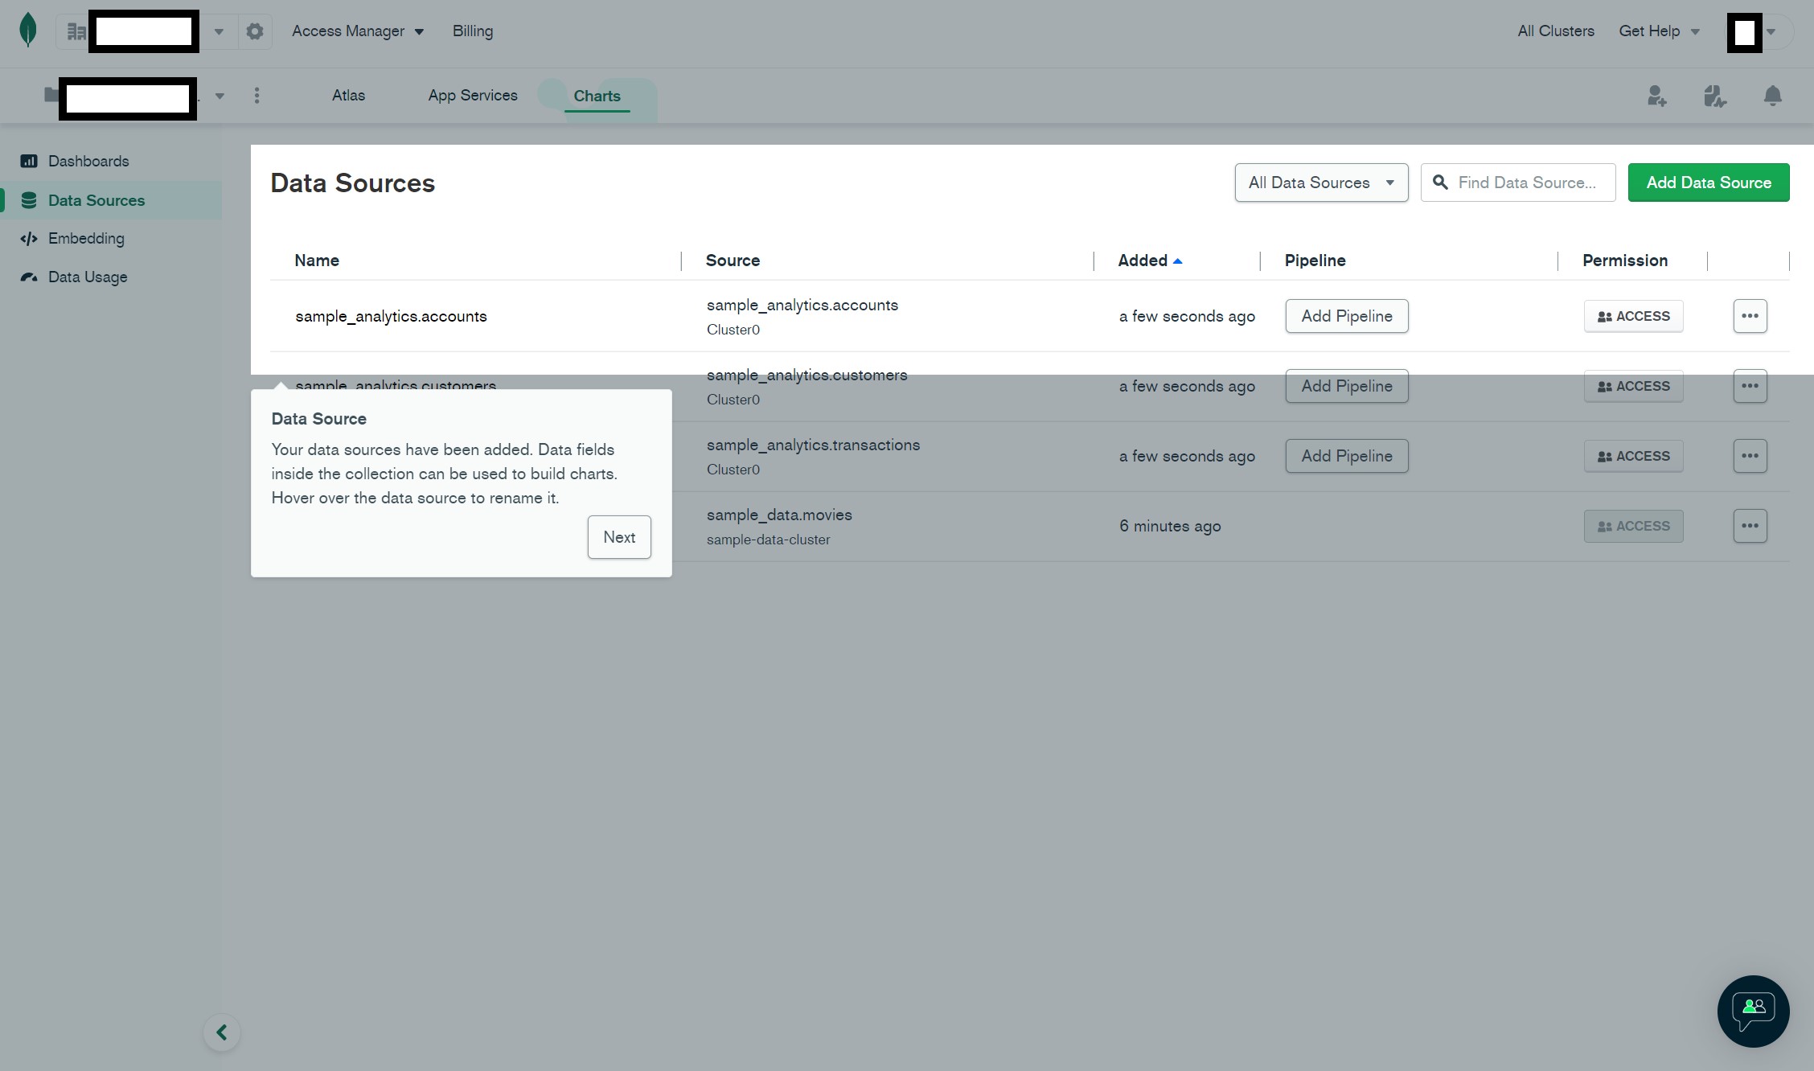Open project options vertical dots menu
Image resolution: width=1814 pixels, height=1071 pixels.
257,96
